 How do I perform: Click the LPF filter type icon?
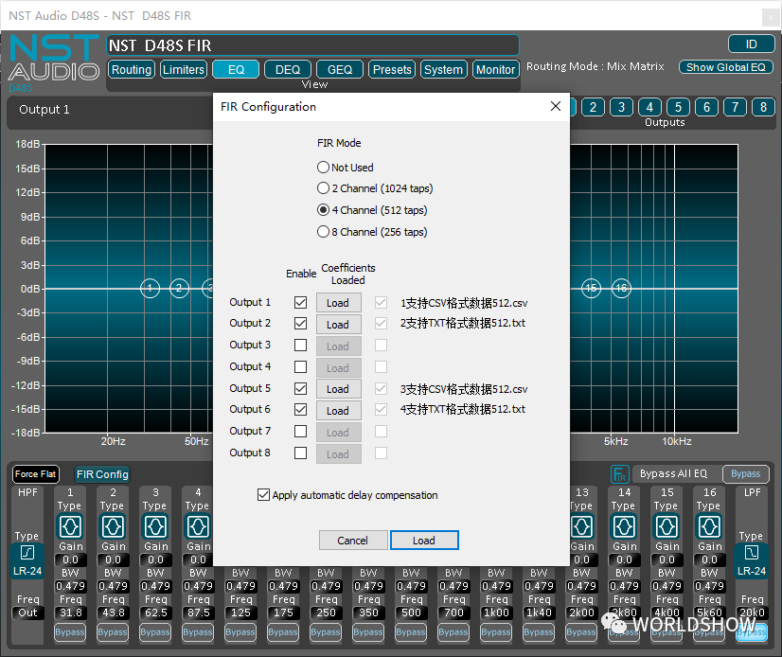752,553
